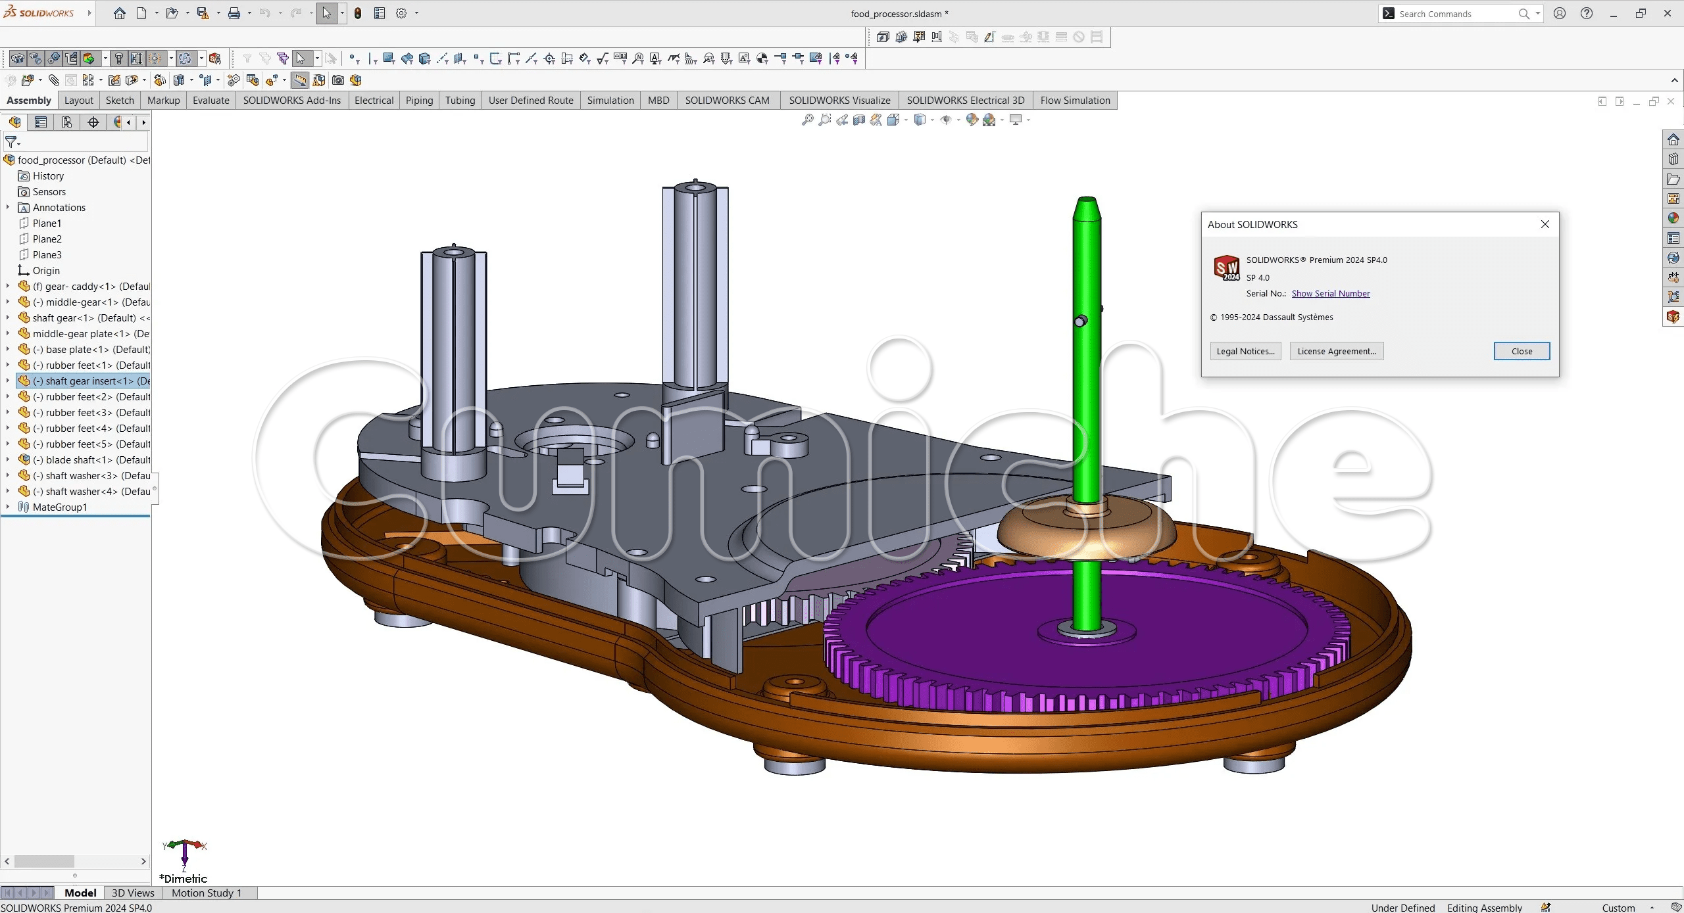
Task: Switch to the Sketch tab
Action: pos(120,101)
